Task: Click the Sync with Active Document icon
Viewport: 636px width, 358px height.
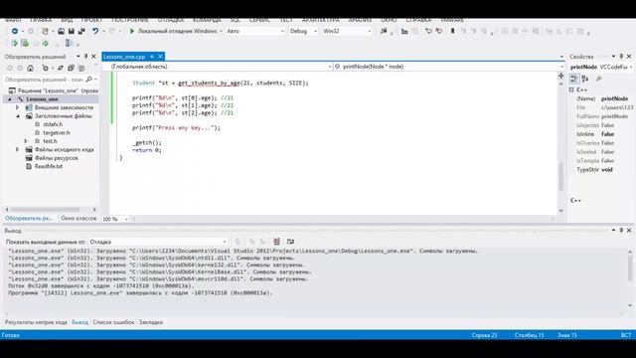Action: pos(61,69)
